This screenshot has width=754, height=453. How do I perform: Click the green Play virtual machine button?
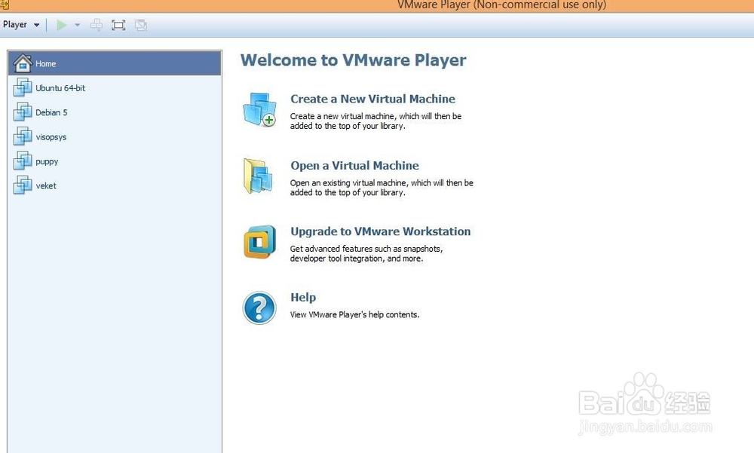[x=62, y=25]
